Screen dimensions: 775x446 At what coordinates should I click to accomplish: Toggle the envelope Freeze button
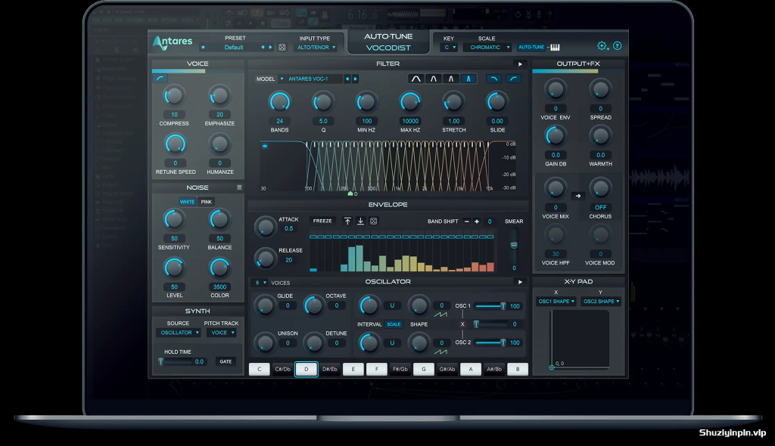[x=322, y=221]
